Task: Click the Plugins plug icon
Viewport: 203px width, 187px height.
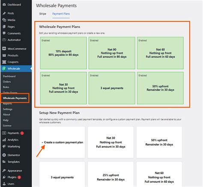Action: pyautogui.click(x=4, y=177)
